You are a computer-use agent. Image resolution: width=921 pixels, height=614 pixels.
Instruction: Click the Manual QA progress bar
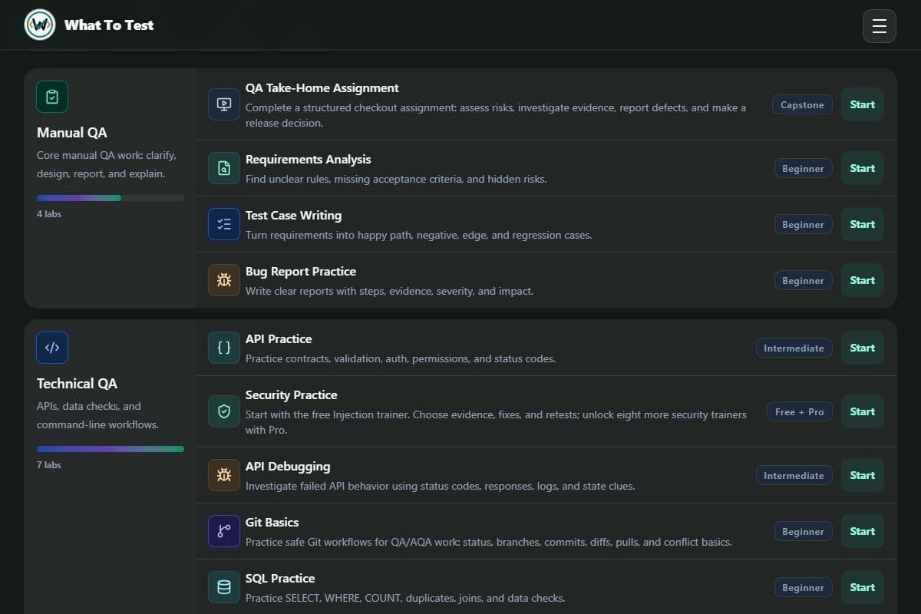[111, 198]
